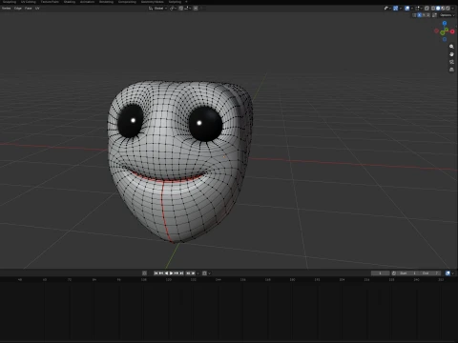Toggle the preview range clock icon

(x=394, y=273)
